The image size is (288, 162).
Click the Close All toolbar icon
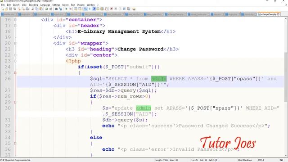click(x=23, y=9)
